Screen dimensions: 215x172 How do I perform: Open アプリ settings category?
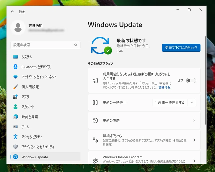tap(45, 97)
